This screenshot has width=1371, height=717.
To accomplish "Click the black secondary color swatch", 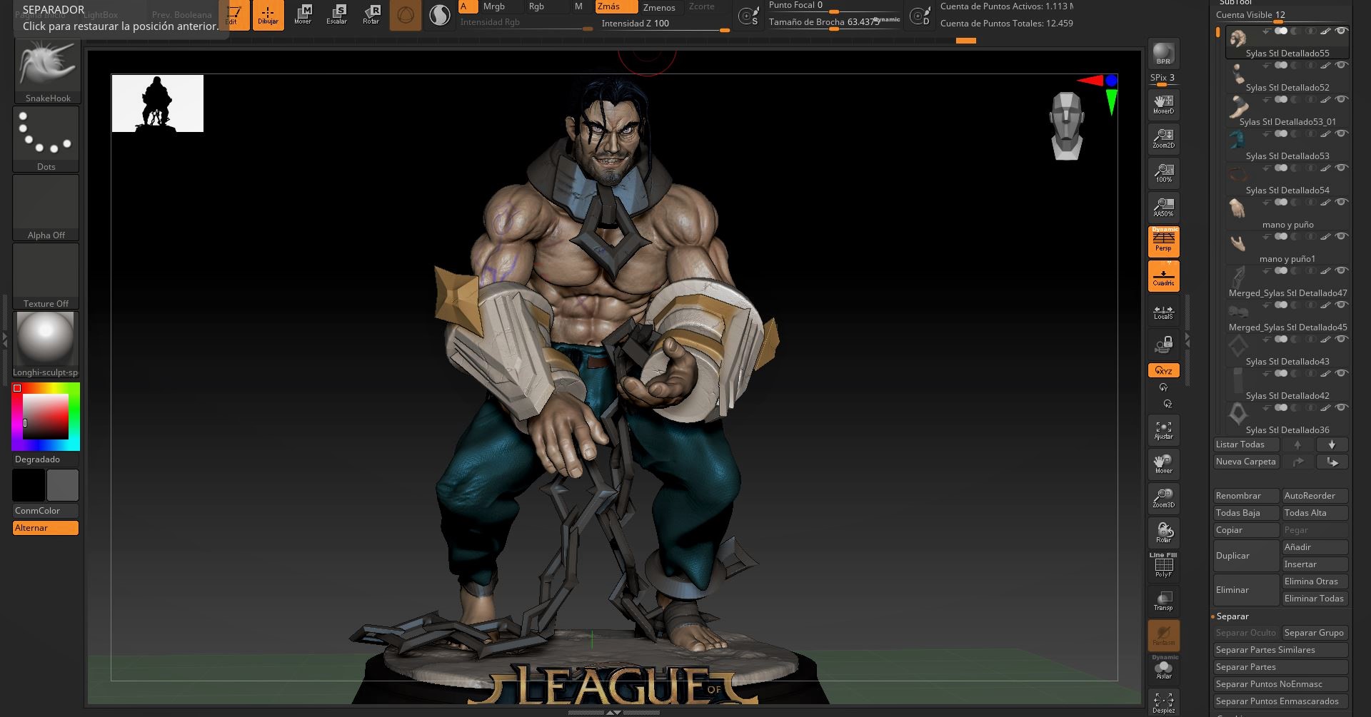I will click(x=29, y=485).
